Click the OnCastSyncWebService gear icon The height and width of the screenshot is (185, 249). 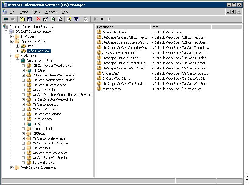29,158
